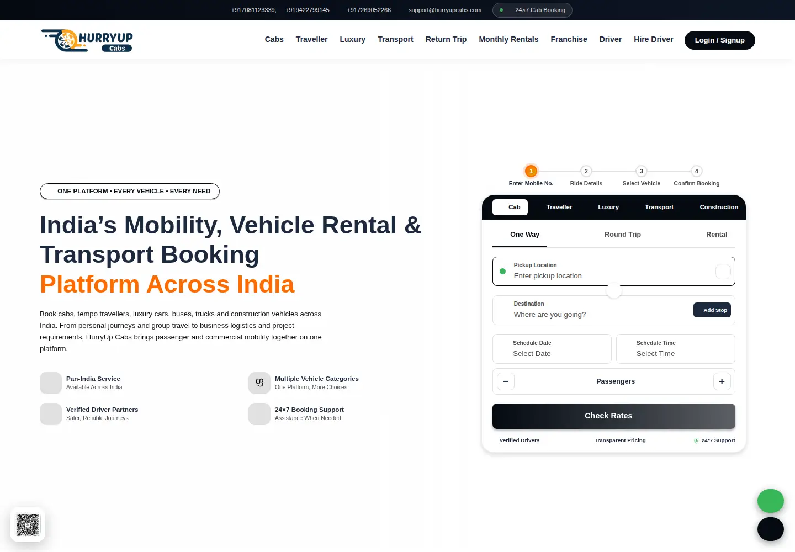Open the Schedule Date picker

pos(552,349)
